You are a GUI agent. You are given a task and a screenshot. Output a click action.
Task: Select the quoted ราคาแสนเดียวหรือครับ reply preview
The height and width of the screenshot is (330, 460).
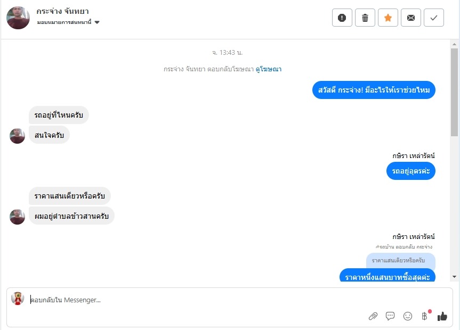click(401, 261)
